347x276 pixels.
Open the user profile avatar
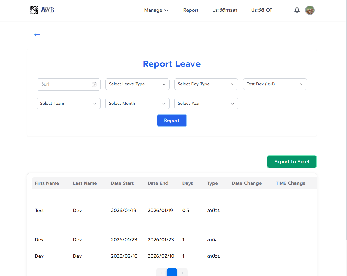[x=310, y=11]
